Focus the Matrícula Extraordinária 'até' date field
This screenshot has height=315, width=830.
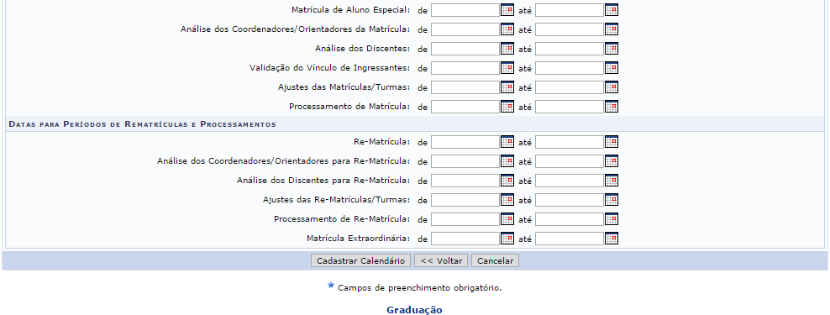(570, 239)
